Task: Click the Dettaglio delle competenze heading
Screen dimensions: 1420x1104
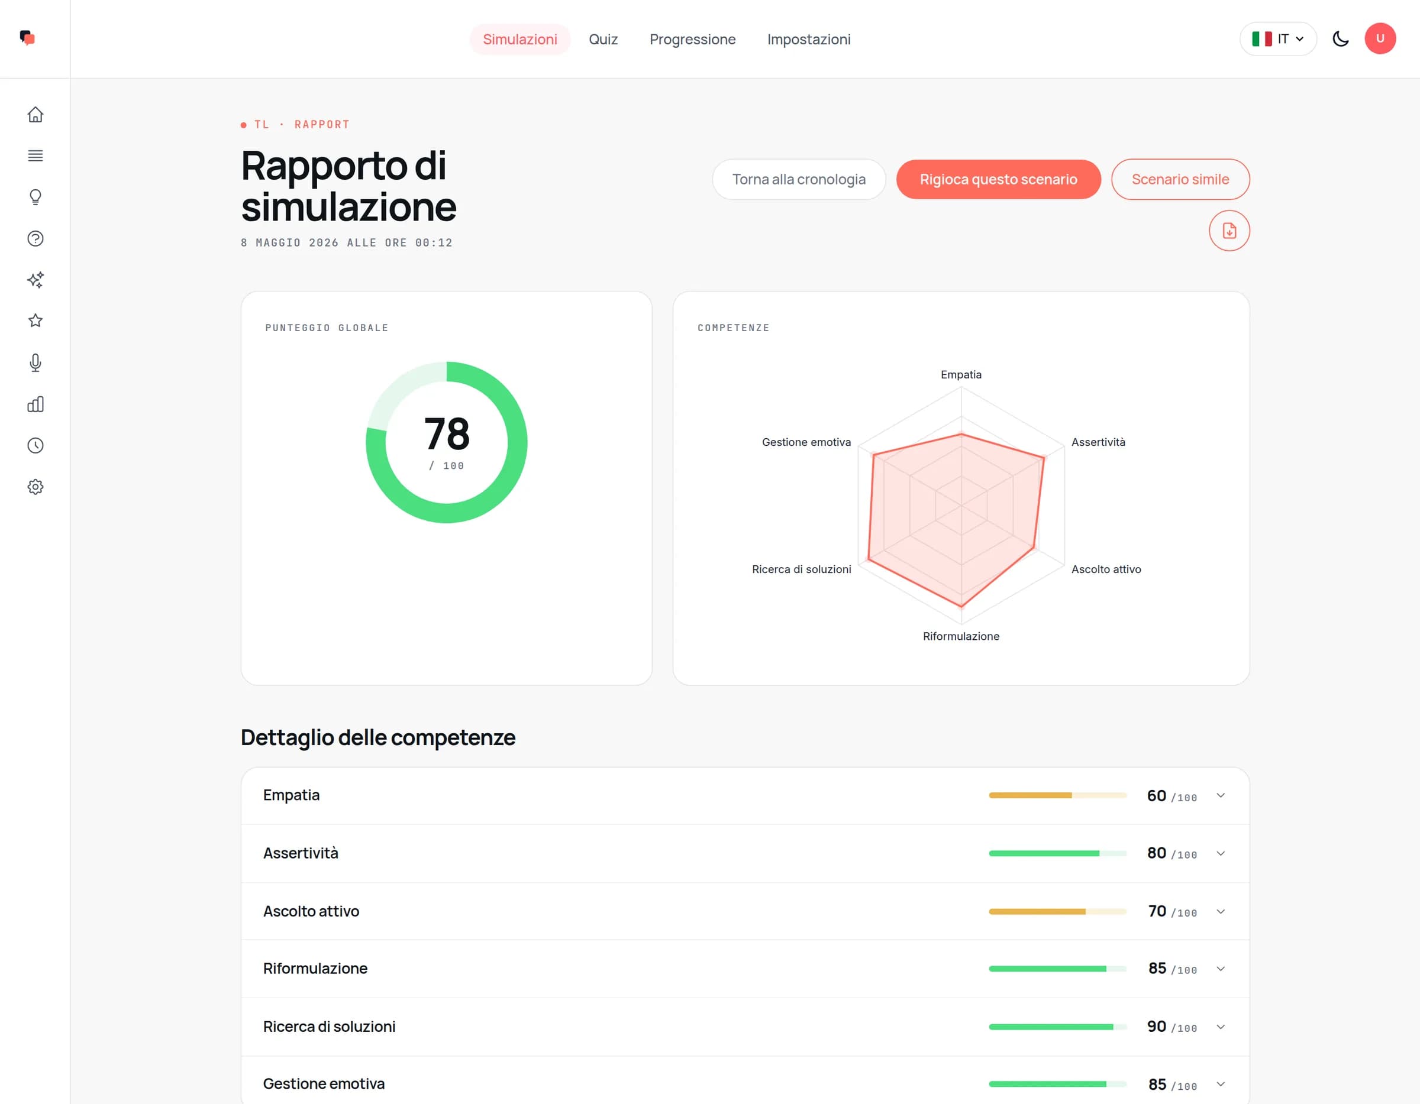Action: 377,737
